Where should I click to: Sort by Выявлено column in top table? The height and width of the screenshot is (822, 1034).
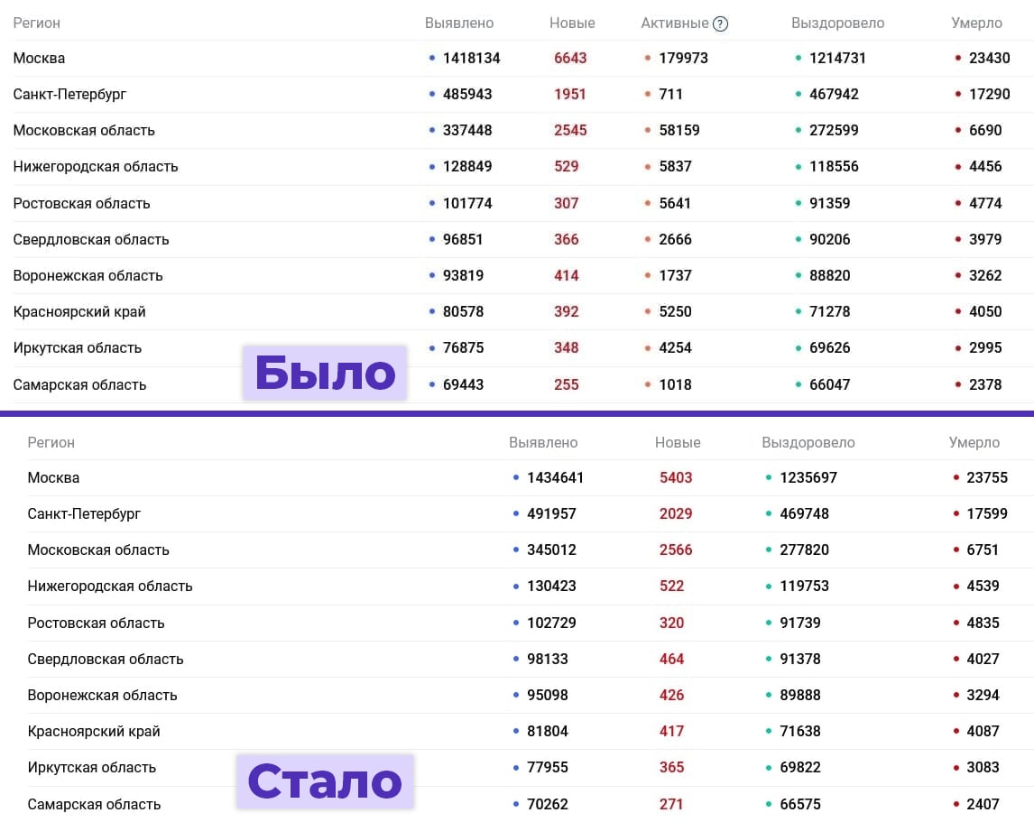459,23
